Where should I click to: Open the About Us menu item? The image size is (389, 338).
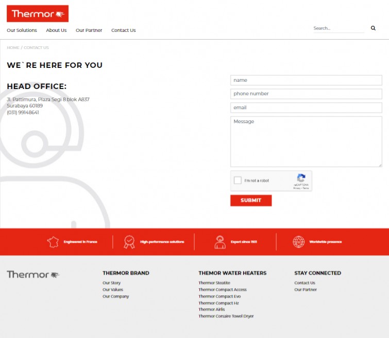[x=56, y=30]
